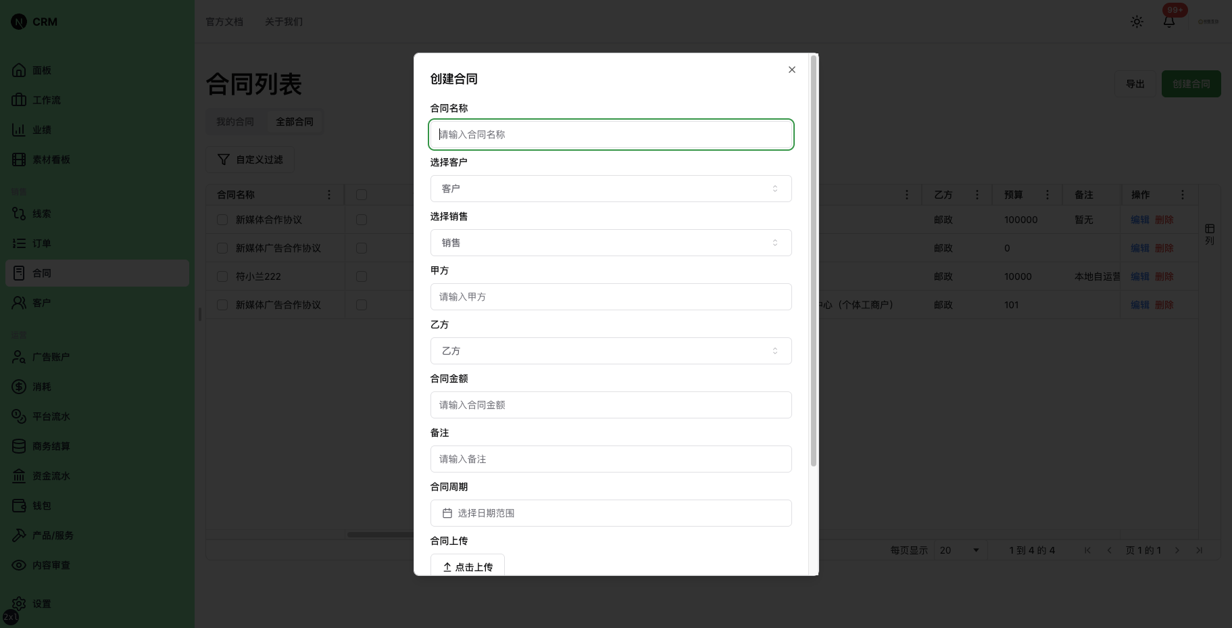Check the 新媒体合作协议 row checkbox
1232x628 pixels.
pyautogui.click(x=222, y=219)
